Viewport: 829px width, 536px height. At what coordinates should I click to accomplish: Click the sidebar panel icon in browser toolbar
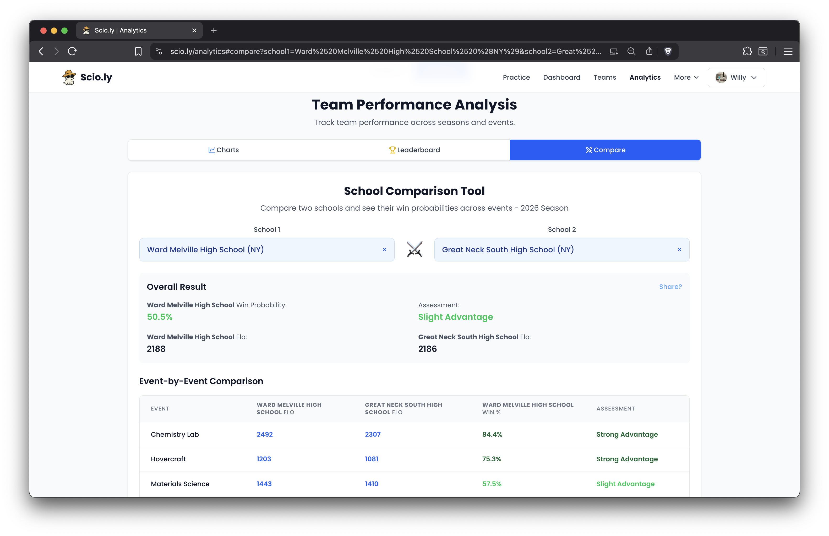pos(763,52)
